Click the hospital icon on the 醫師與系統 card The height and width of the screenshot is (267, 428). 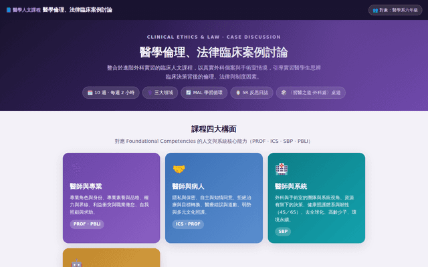pyautogui.click(x=282, y=169)
